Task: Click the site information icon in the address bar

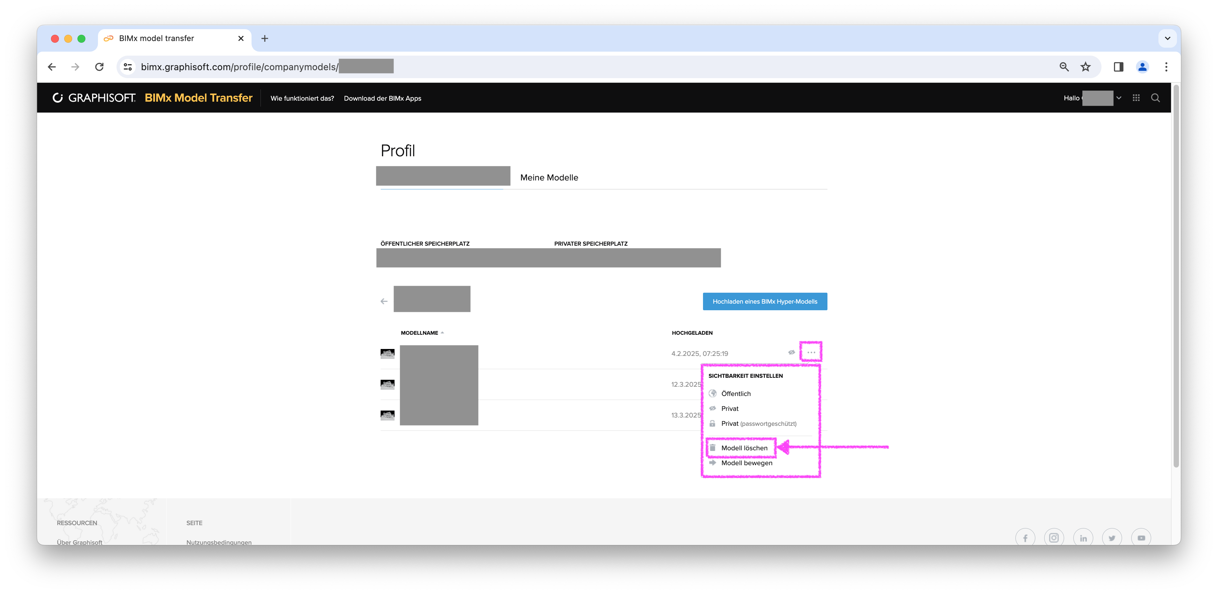Action: [x=128, y=67]
